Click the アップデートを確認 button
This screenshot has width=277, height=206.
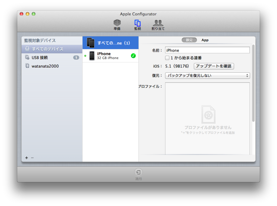click(214, 66)
